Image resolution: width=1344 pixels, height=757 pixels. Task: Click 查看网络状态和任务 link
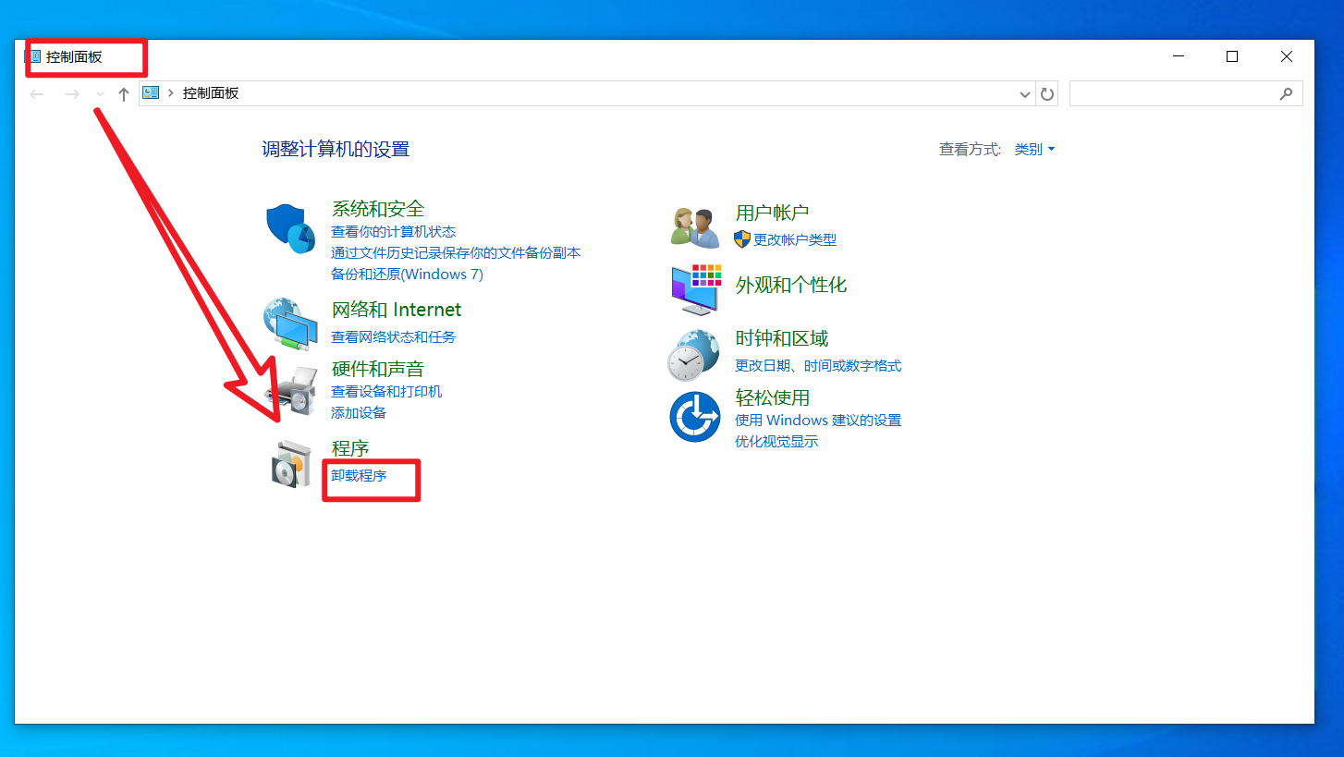coord(394,337)
